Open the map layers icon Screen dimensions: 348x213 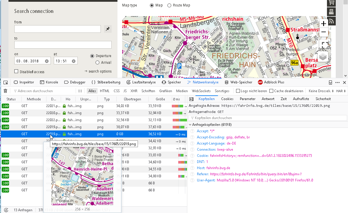(x=323, y=57)
